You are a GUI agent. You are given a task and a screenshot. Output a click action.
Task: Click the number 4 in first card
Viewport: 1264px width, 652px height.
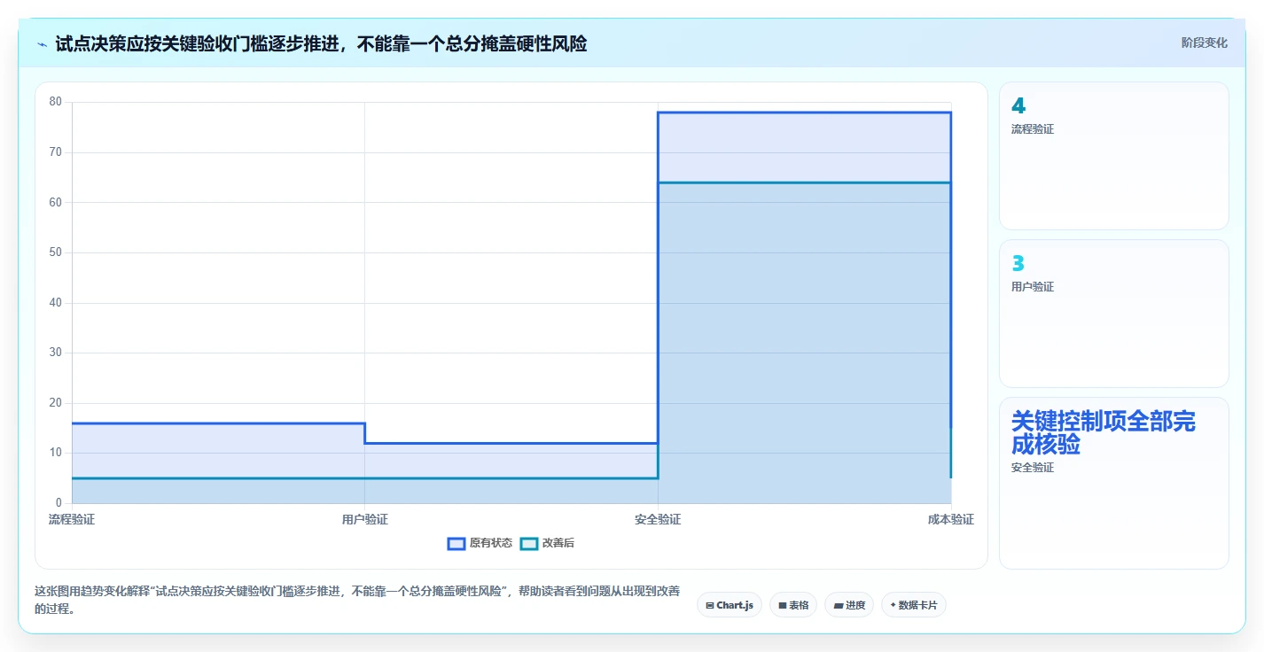click(1018, 106)
